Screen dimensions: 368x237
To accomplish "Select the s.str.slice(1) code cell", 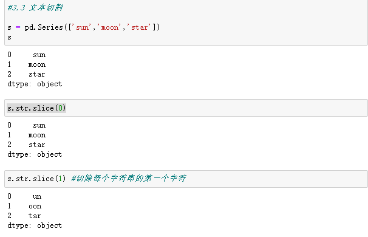I will (186, 179).
